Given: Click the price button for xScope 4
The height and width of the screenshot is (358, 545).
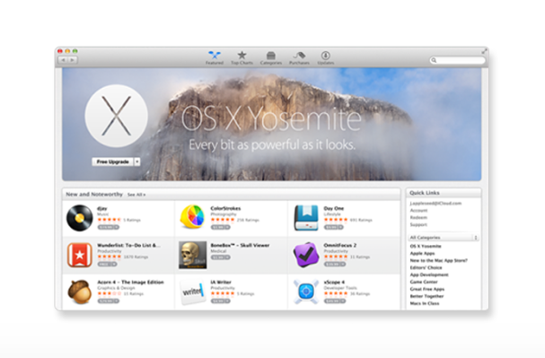Looking at the screenshot, I should coord(335,301).
